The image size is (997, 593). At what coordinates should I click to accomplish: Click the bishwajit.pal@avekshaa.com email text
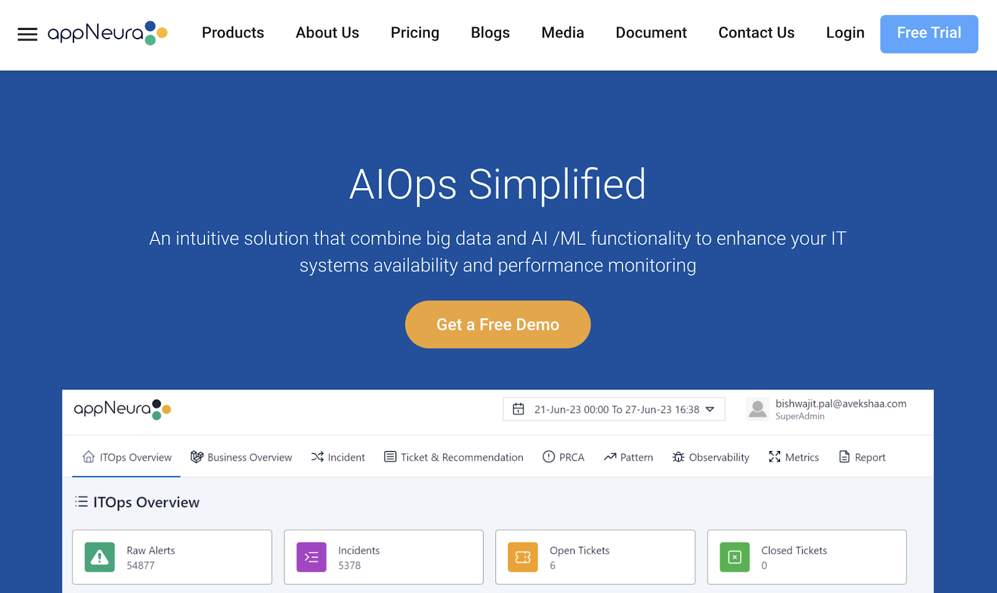841,404
